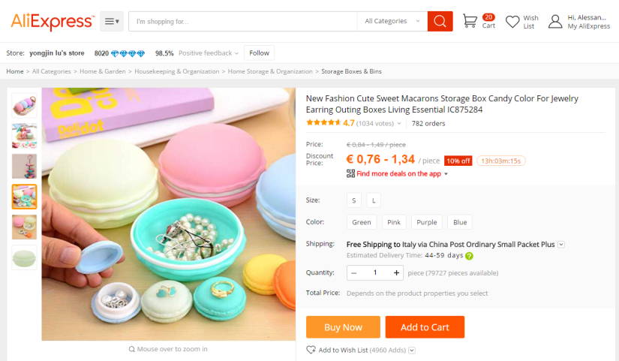Click the Add to Cart button
Image resolution: width=619 pixels, height=361 pixels.
pyautogui.click(x=425, y=327)
